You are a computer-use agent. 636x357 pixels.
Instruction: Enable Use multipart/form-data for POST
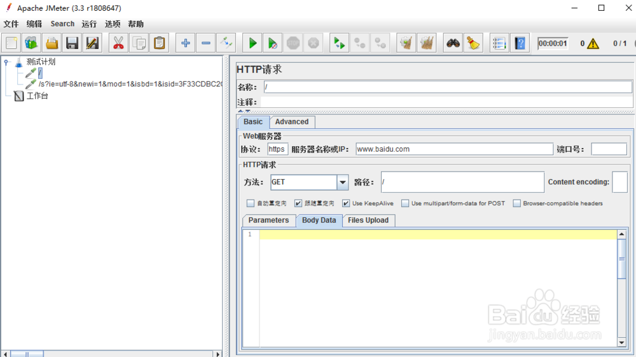pos(404,203)
